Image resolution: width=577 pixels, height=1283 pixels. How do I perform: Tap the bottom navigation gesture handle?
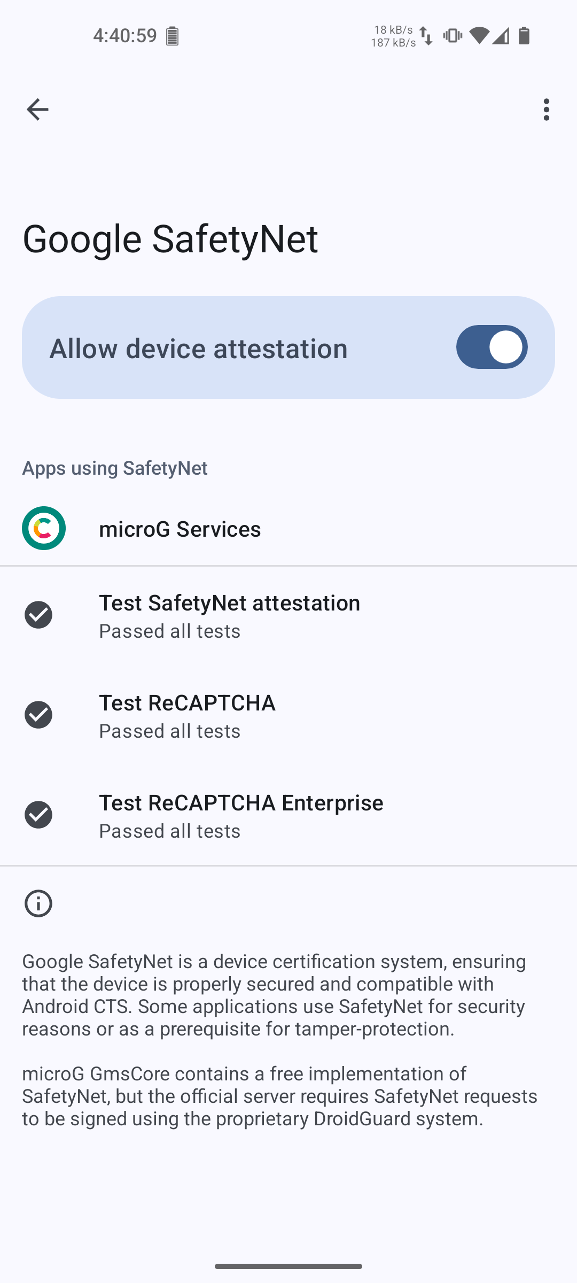pos(288,1266)
